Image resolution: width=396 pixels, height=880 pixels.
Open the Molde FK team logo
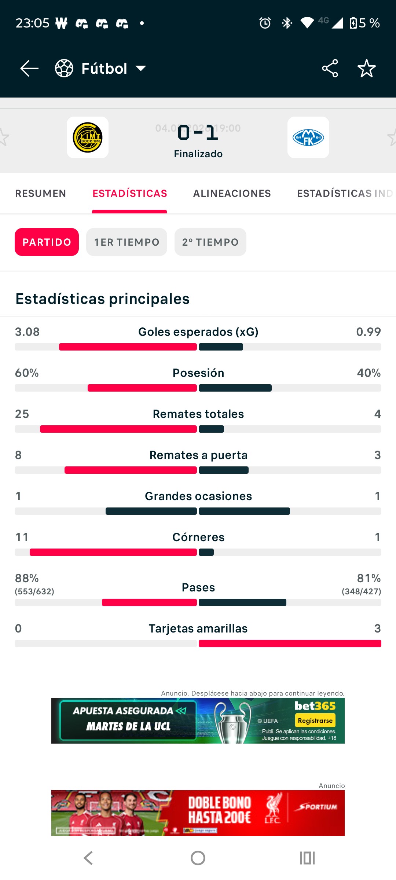coord(308,137)
